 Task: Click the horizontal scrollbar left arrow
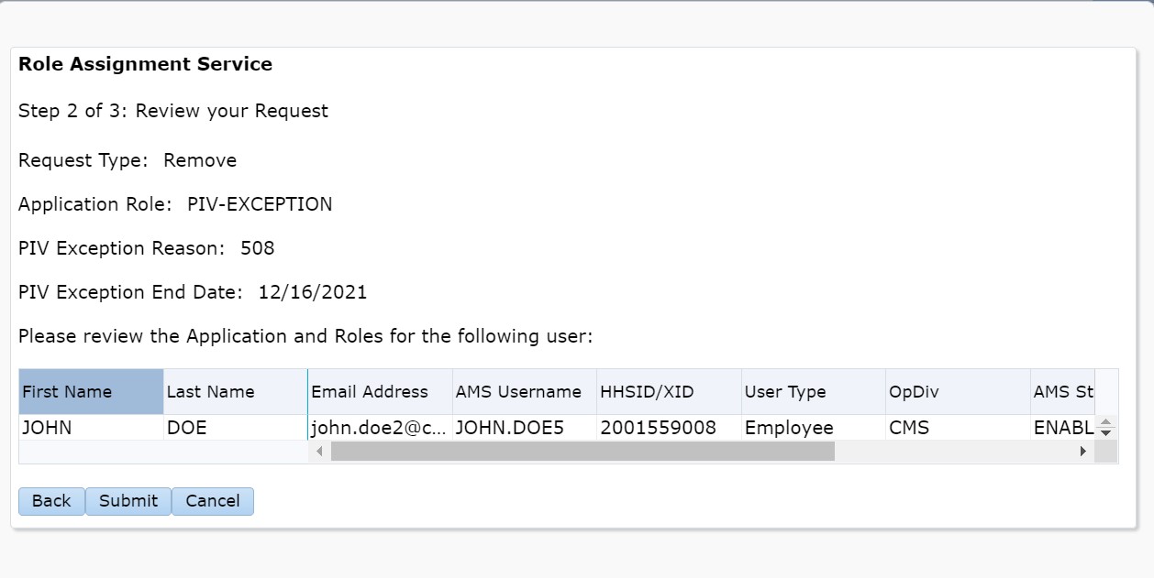[x=319, y=452]
